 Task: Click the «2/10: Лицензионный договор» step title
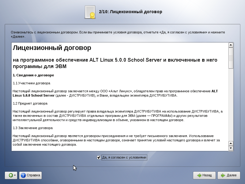click(x=130, y=12)
